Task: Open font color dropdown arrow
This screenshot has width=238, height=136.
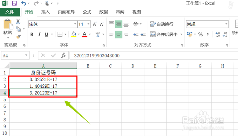Action: click(90, 34)
